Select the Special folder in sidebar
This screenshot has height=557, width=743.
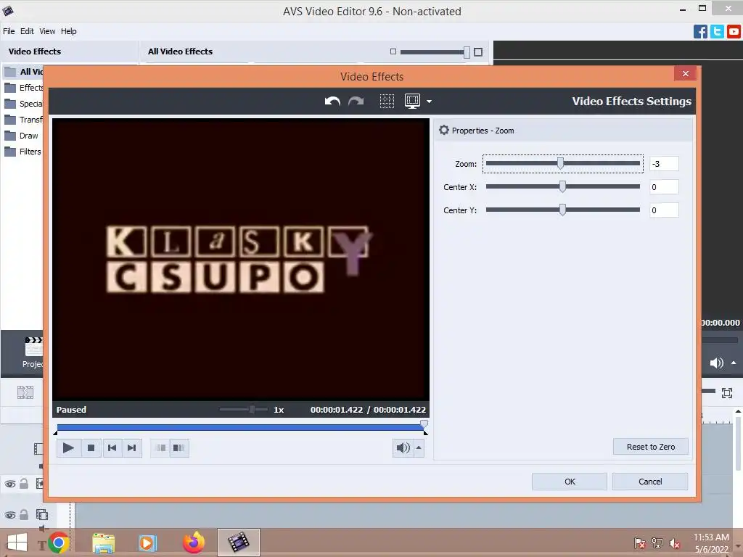(24, 104)
